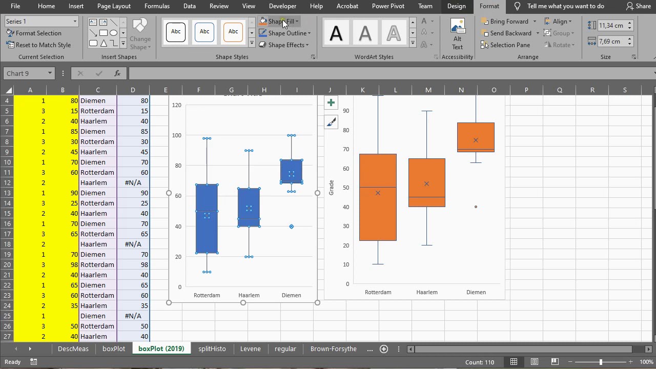Click the Alt Text button
Screen dimensions: 656x369
(457, 34)
